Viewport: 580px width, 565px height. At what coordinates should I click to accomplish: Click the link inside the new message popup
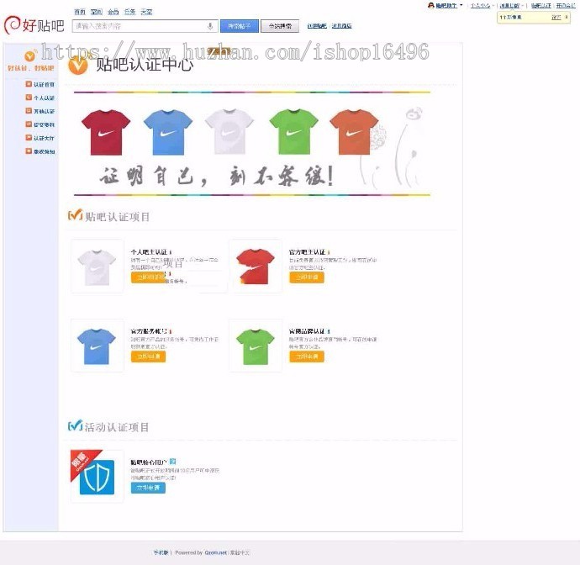(x=556, y=18)
